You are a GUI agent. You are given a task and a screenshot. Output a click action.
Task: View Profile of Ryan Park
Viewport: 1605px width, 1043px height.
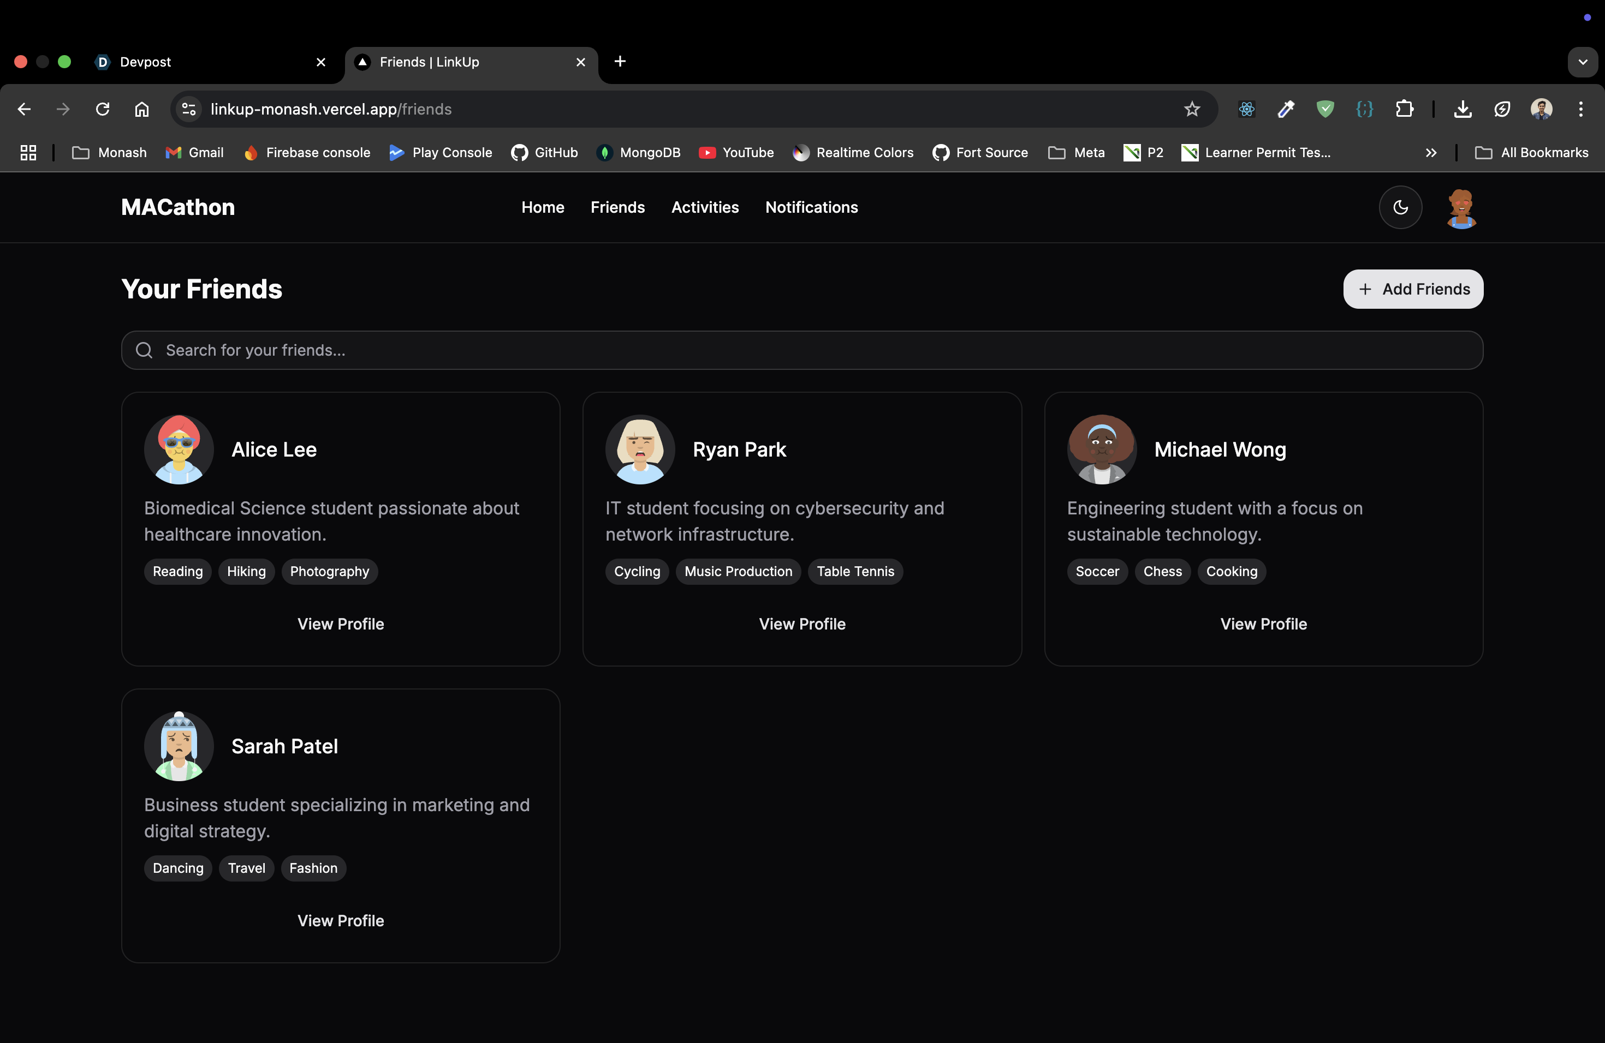802,624
